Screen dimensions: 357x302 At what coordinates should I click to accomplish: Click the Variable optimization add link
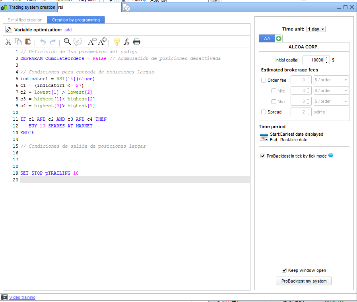(68, 30)
